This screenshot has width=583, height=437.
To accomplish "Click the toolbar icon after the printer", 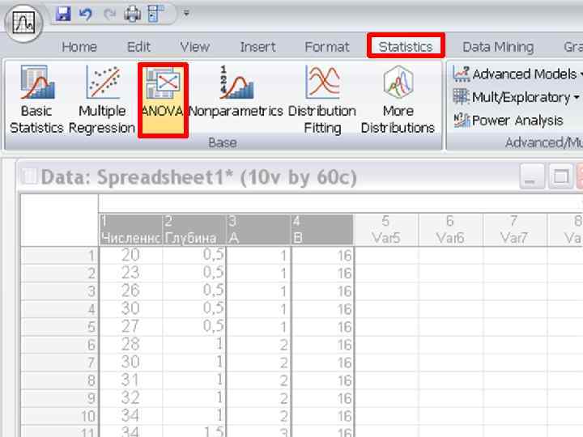I will (x=155, y=14).
